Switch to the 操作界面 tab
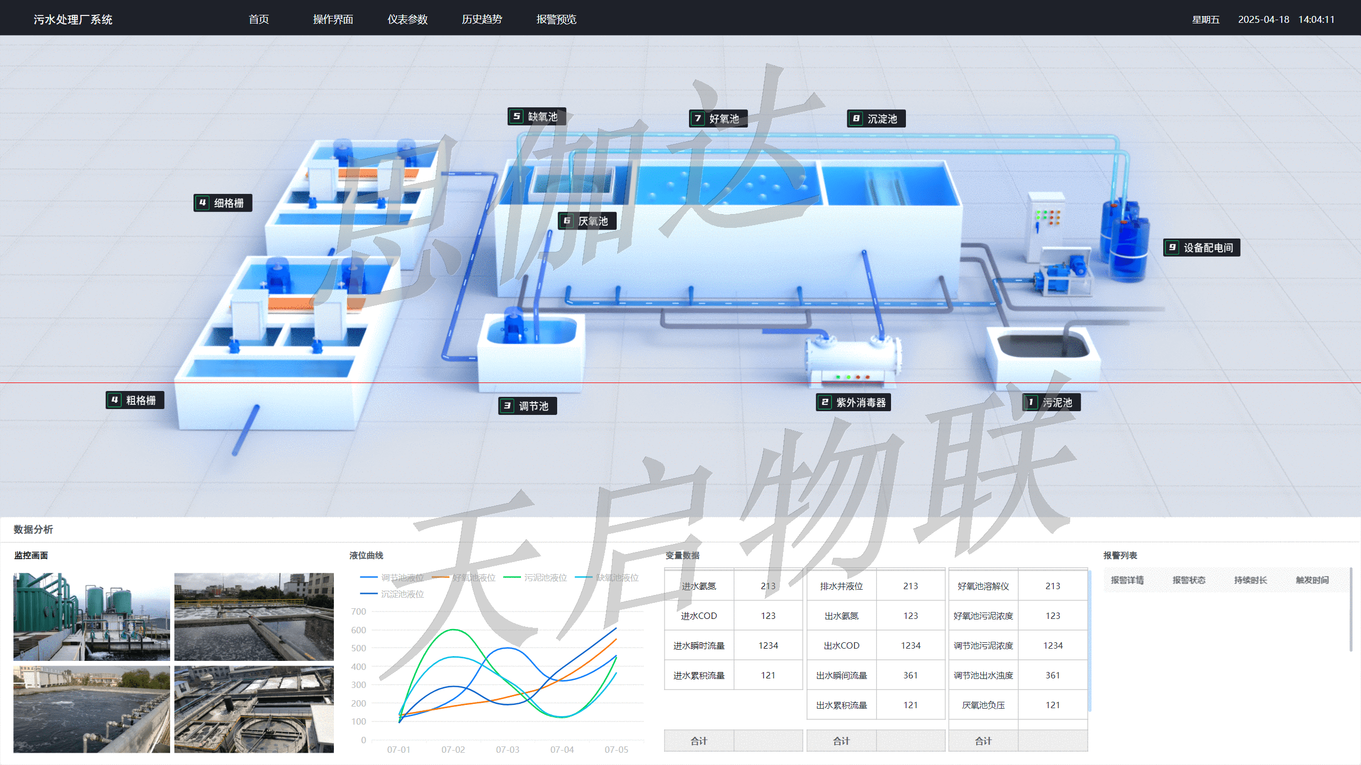This screenshot has width=1361, height=765. coord(333,19)
